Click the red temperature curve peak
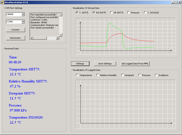This screenshot has height=135, width=182. [121, 33]
